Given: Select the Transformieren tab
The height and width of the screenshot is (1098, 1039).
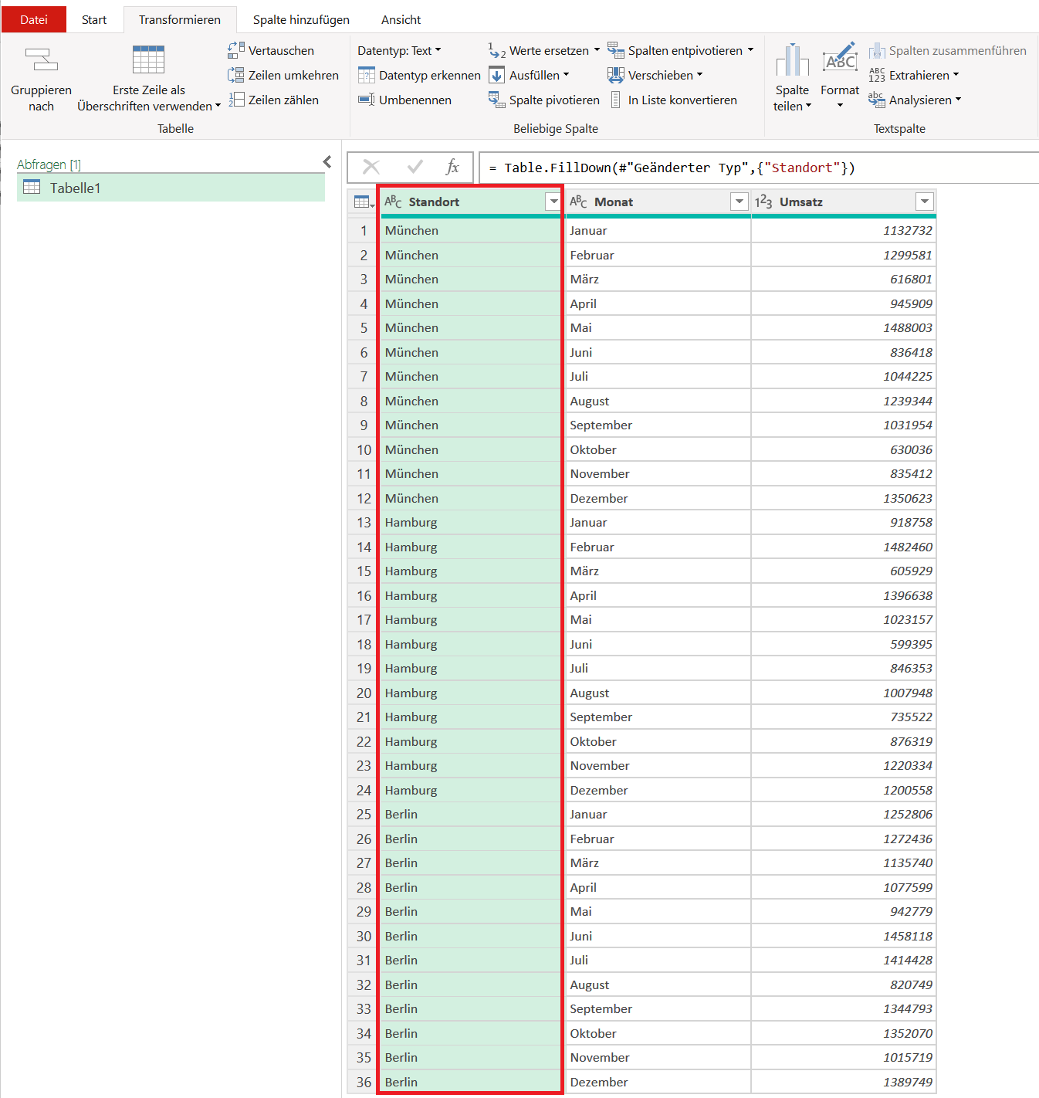Looking at the screenshot, I should point(180,19).
